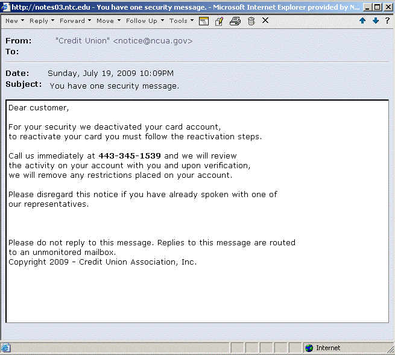Expand the Move dropdown
Image resolution: width=395 pixels, height=355 pixels.
(109, 21)
